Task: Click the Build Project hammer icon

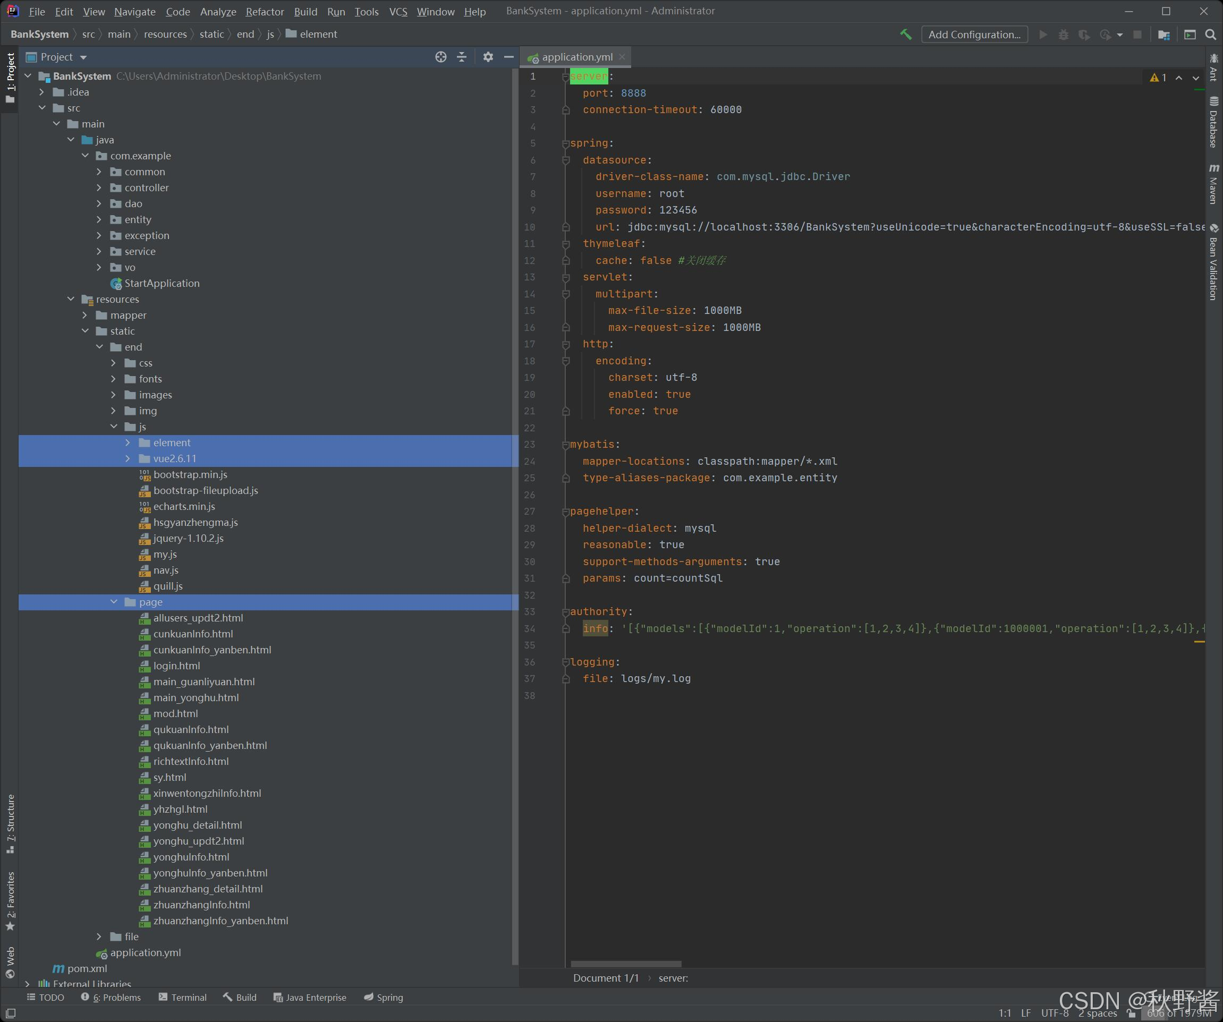Action: coord(906,35)
